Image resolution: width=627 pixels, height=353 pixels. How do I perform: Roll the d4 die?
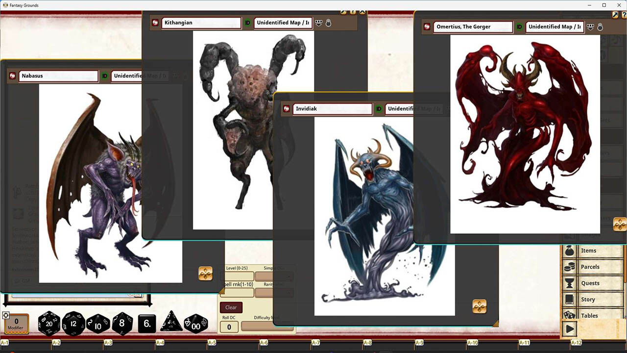click(170, 324)
